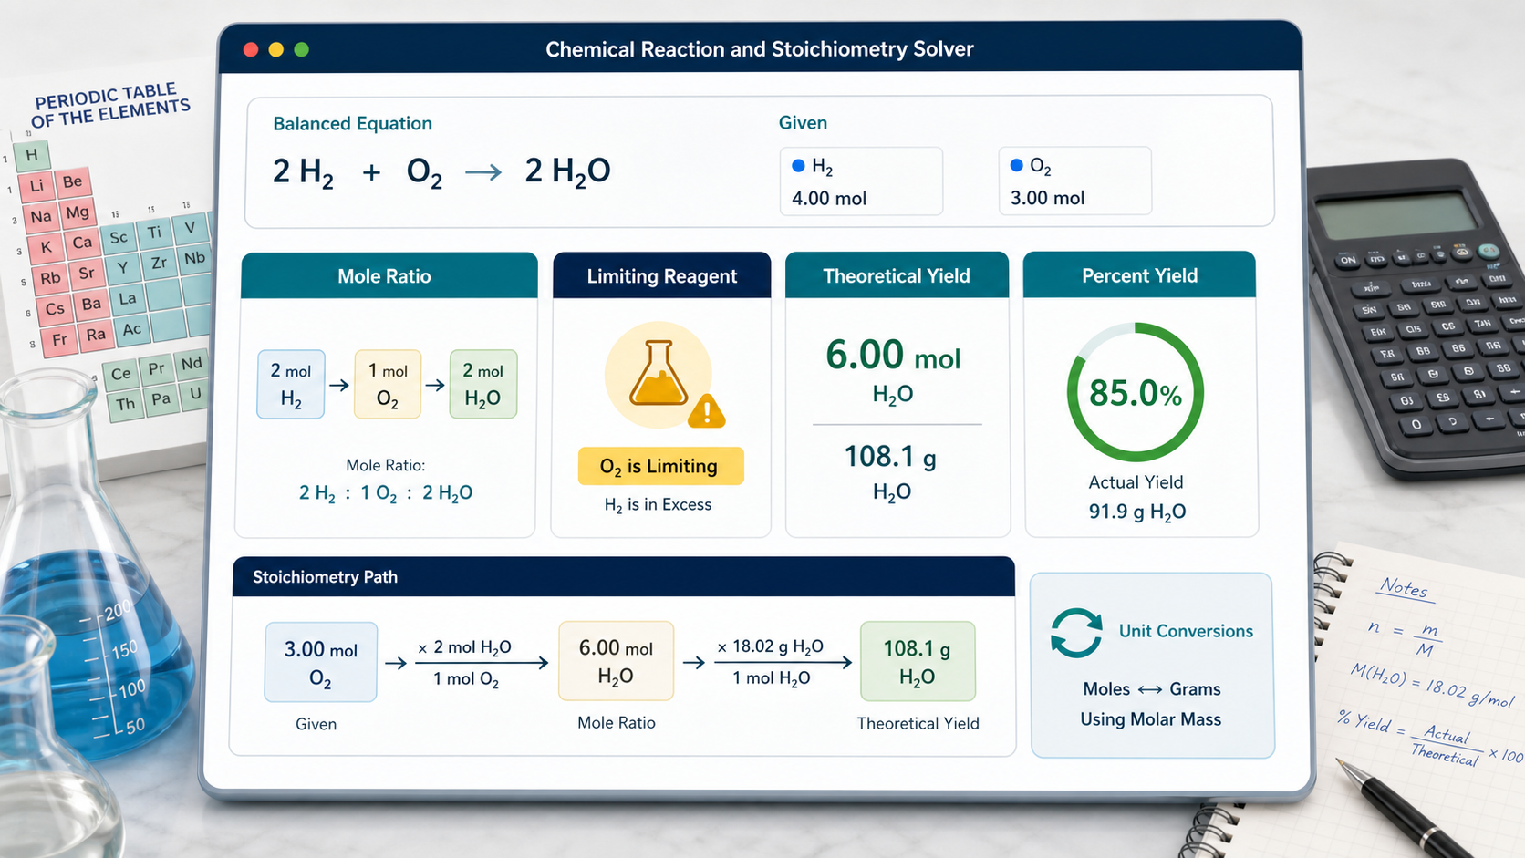The width and height of the screenshot is (1525, 858).
Task: Click the 6.00 mol H₂O path box
Action: point(617,661)
